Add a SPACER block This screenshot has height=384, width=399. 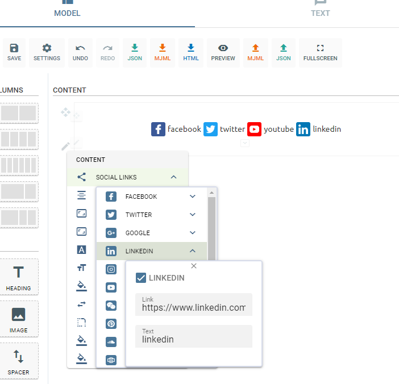[19, 361]
